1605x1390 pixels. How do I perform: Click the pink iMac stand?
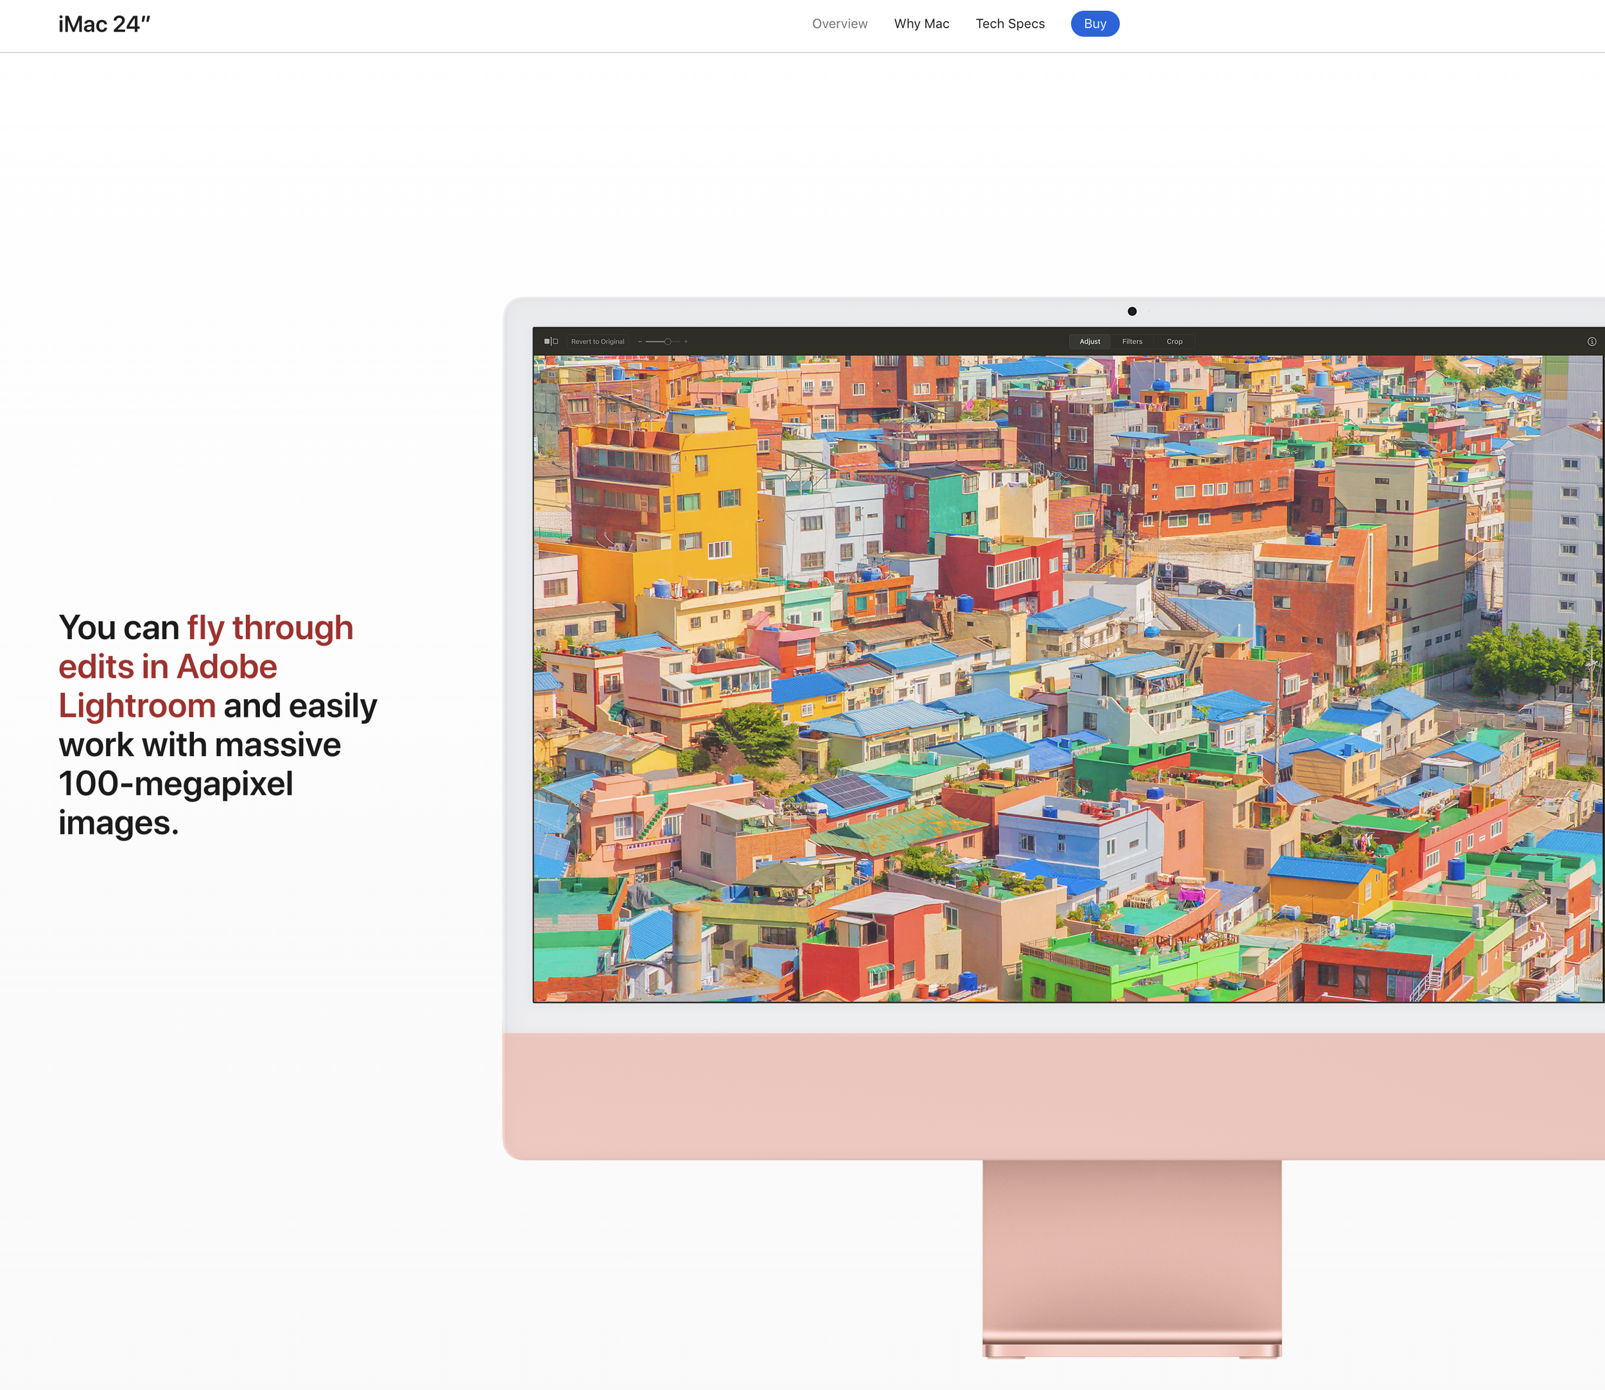coord(1131,1256)
